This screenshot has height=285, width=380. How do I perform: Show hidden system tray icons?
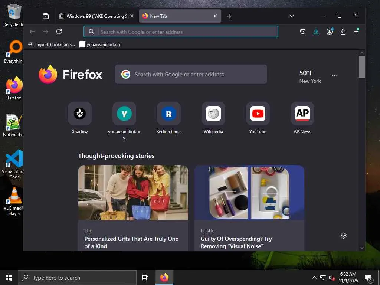(x=314, y=278)
